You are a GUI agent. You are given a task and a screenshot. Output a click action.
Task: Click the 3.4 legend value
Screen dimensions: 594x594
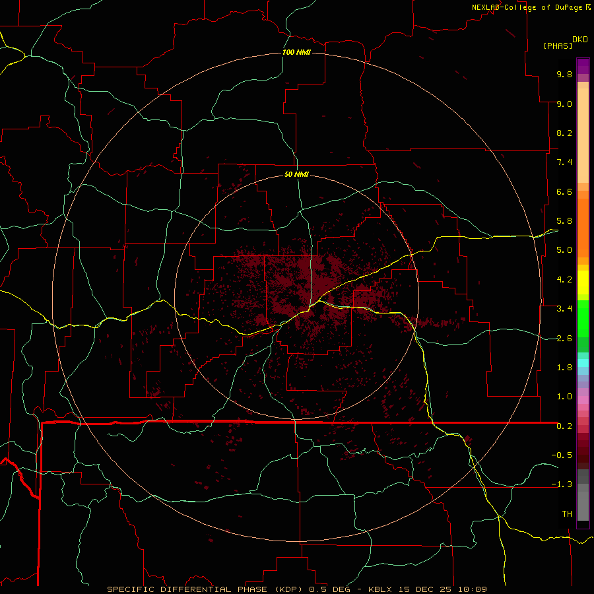pyautogui.click(x=564, y=309)
